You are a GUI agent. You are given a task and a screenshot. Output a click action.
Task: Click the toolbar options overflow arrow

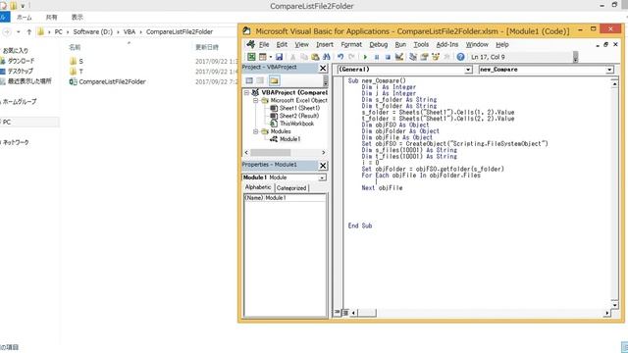coord(575,57)
